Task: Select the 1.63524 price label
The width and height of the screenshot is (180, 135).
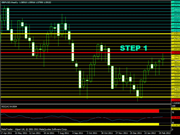Action: point(176,30)
